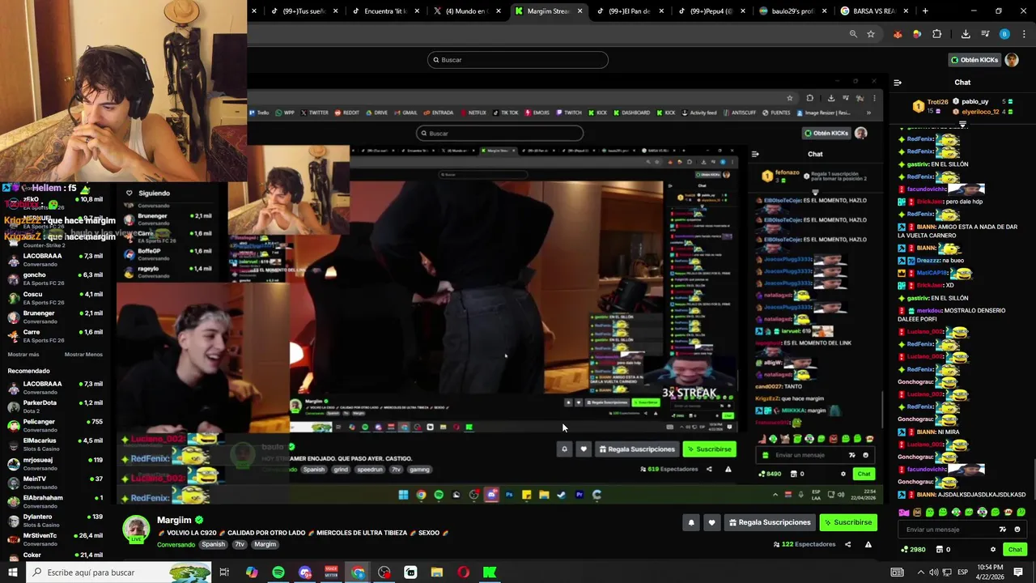The width and height of the screenshot is (1036, 583).
Task: Open the Conversando category link
Action: click(176, 544)
